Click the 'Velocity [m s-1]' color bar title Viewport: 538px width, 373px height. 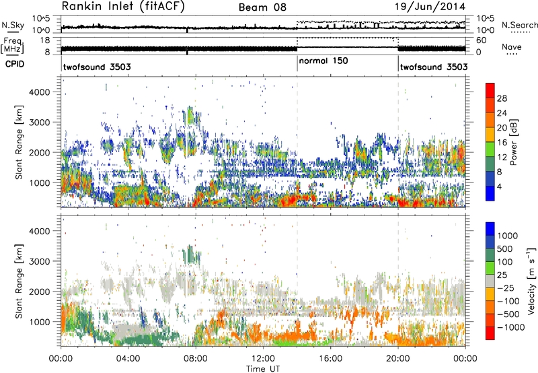click(x=531, y=281)
